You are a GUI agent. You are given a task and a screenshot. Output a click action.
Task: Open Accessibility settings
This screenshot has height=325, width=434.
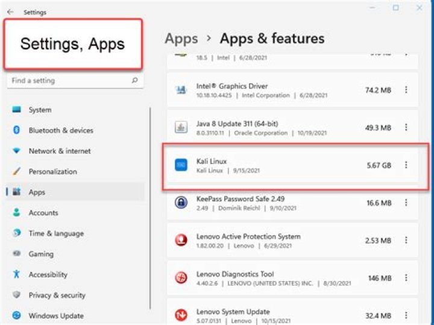(x=75, y=274)
